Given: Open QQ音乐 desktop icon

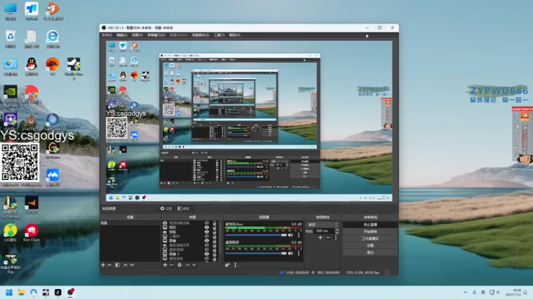Looking at the screenshot, I should click(x=11, y=233).
